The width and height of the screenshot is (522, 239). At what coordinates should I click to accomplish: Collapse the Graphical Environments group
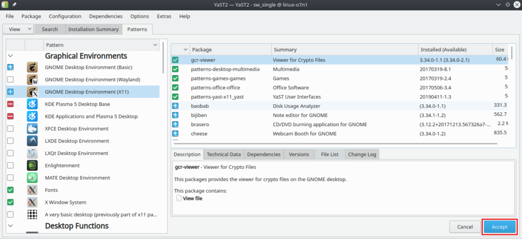point(10,56)
